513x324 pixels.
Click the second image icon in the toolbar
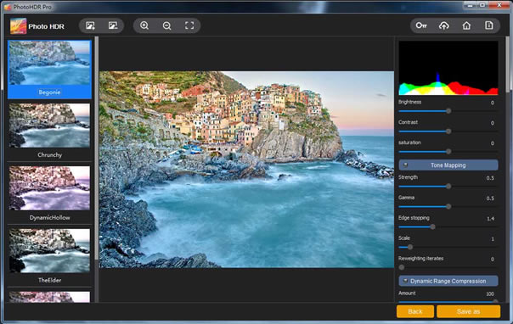(x=113, y=25)
